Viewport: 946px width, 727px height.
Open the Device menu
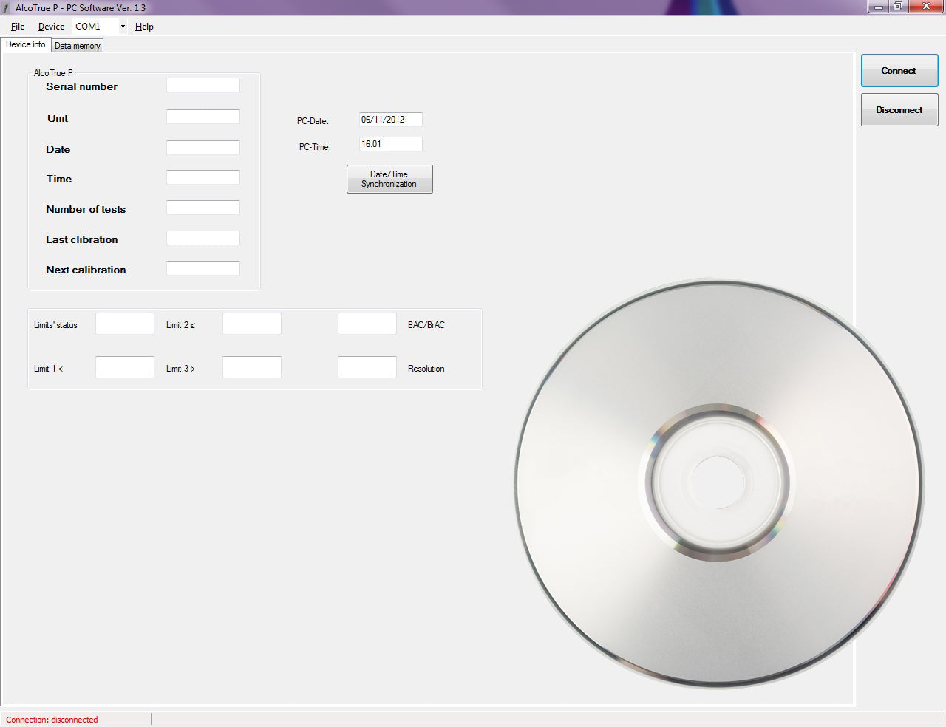tap(51, 27)
